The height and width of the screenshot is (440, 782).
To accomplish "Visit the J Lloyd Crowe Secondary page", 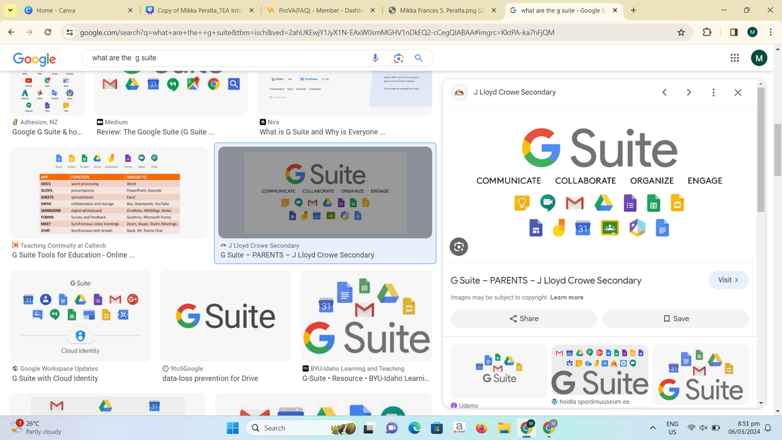I will 728,280.
